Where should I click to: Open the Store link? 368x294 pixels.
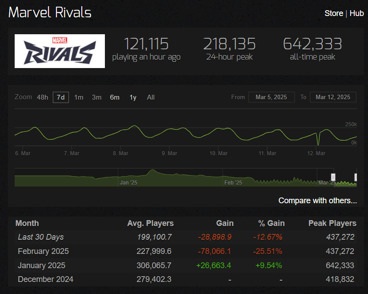333,13
